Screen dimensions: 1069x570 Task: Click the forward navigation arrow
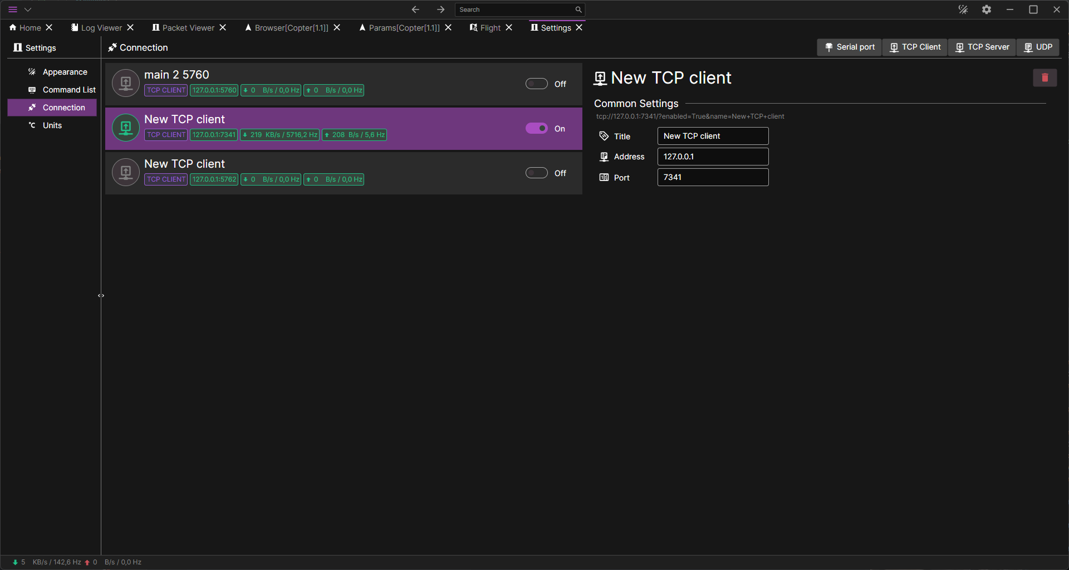[x=440, y=9]
